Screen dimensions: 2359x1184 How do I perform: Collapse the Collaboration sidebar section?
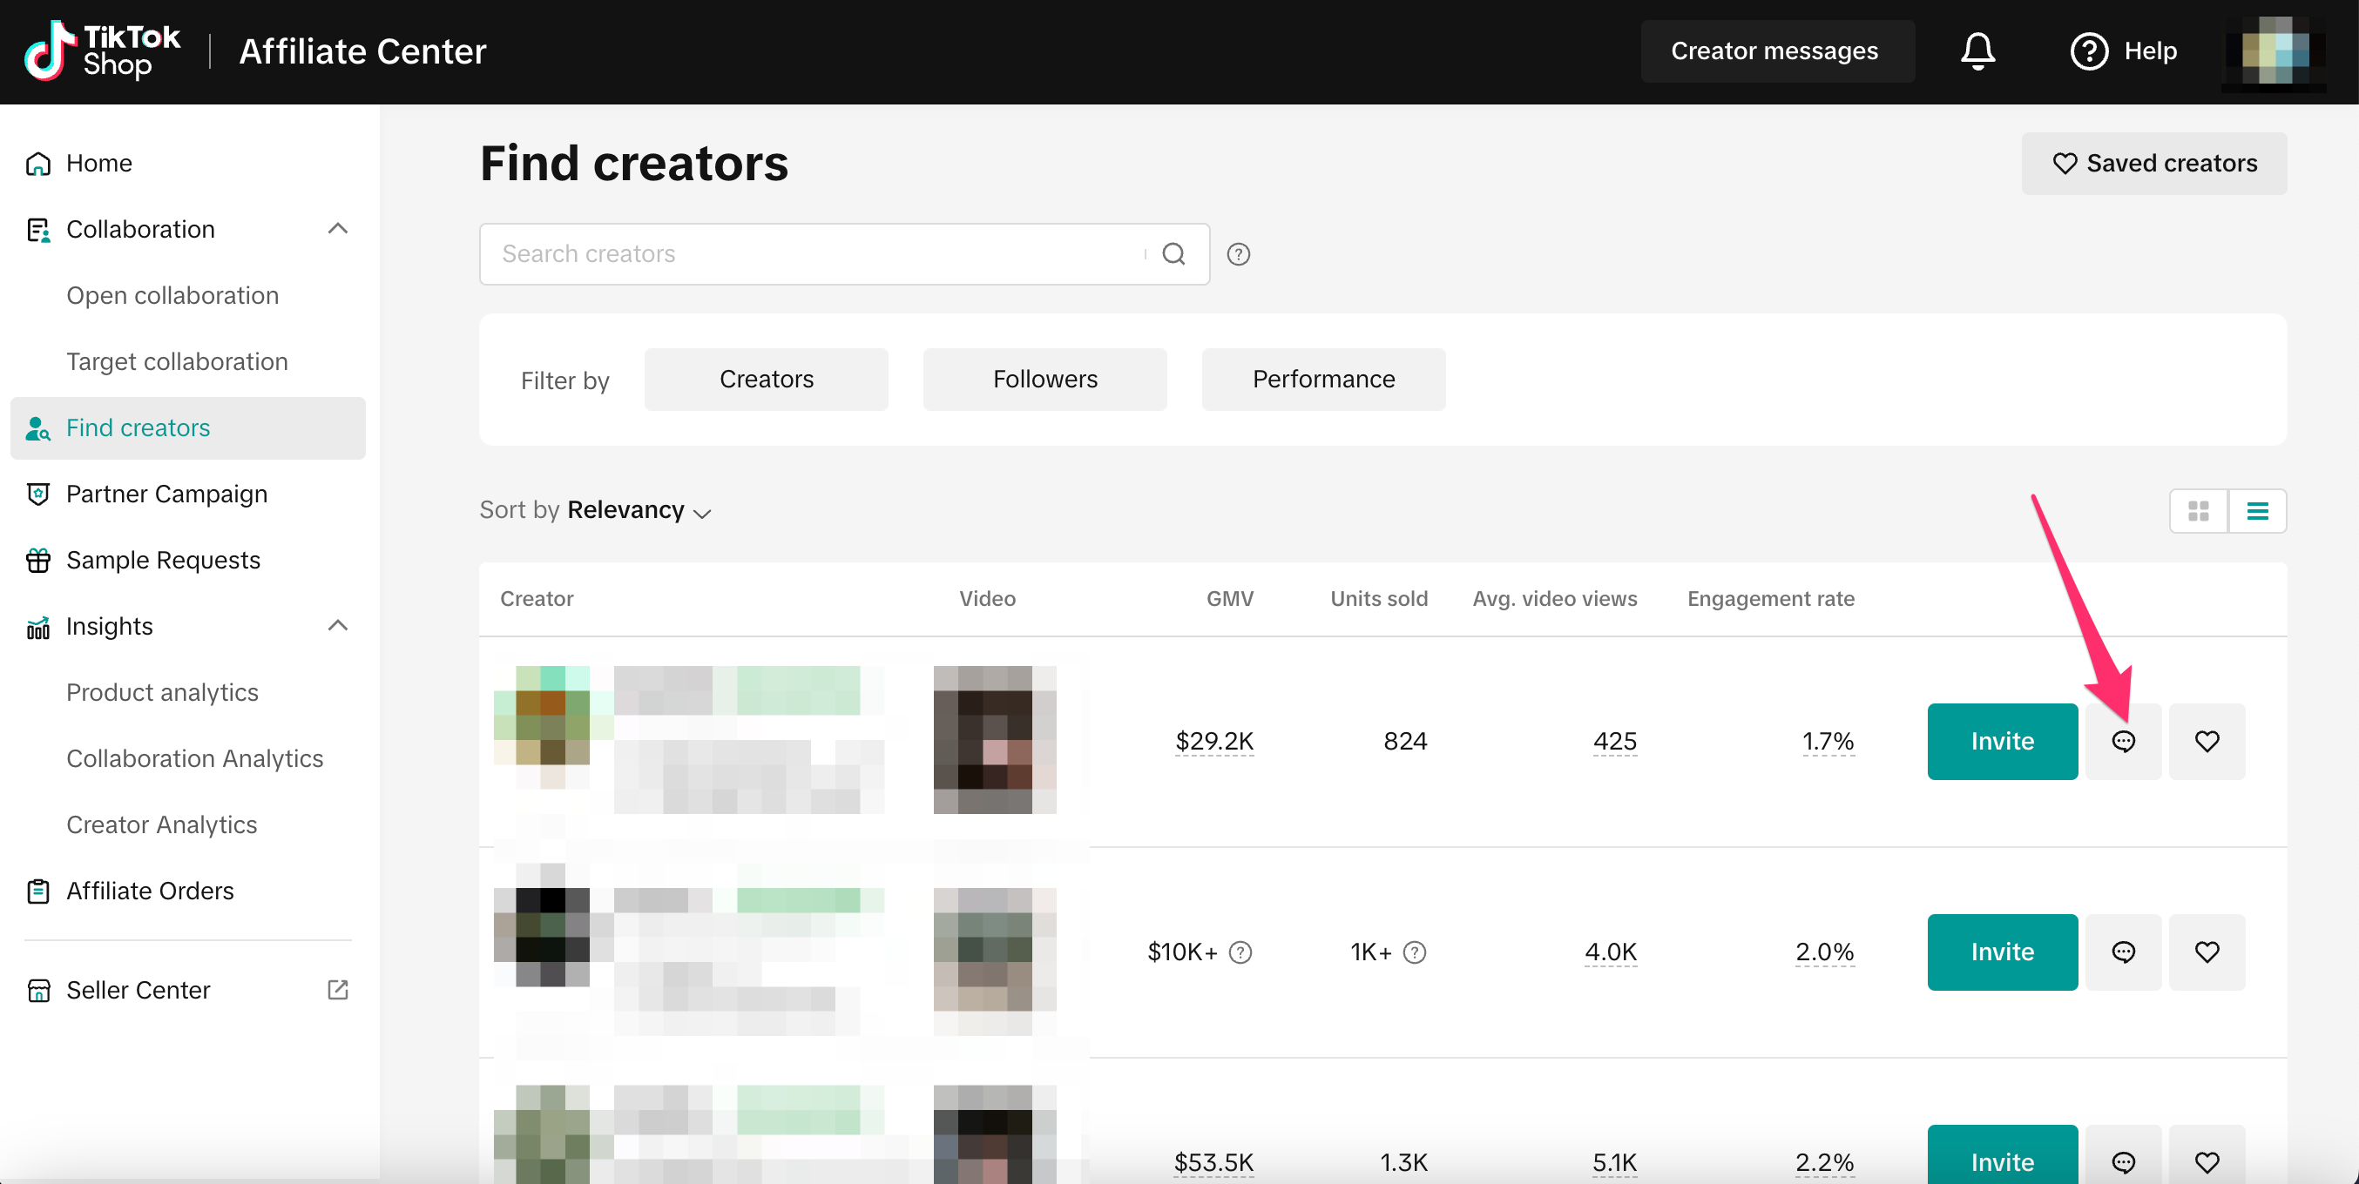pos(337,229)
